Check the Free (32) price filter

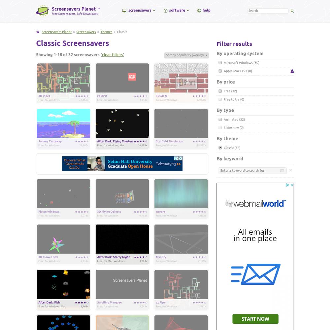pyautogui.click(x=220, y=91)
